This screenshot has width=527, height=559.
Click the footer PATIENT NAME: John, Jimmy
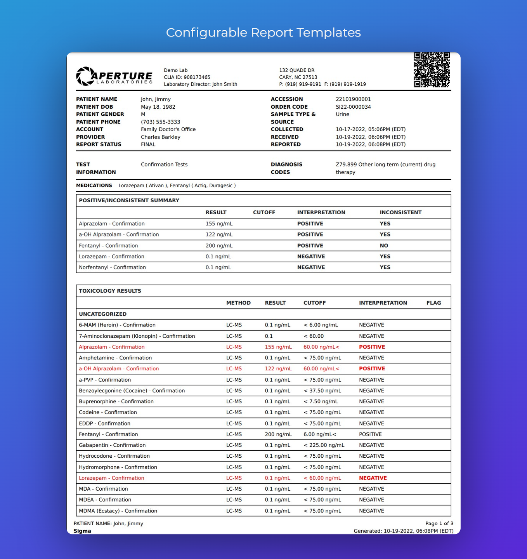click(x=108, y=524)
